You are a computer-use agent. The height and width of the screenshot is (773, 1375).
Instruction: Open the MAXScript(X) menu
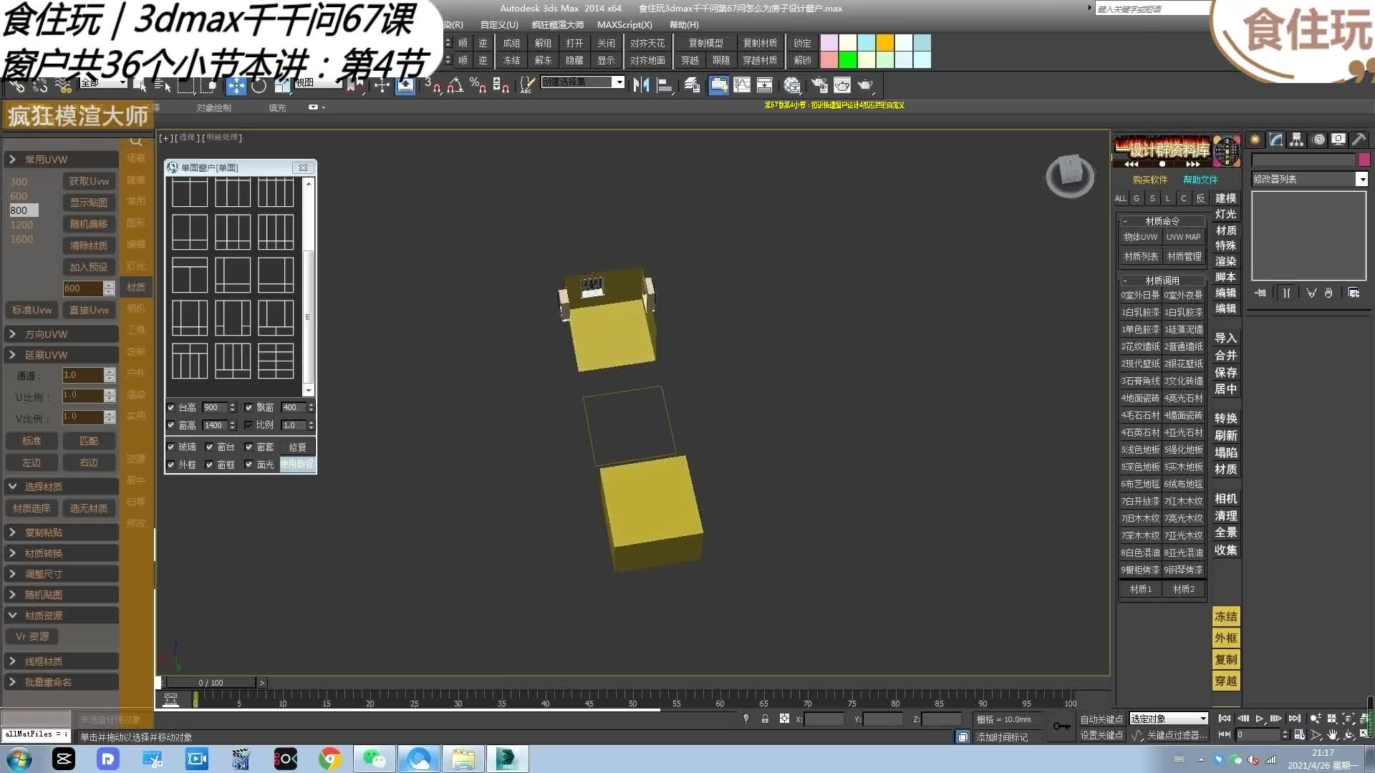(x=624, y=24)
